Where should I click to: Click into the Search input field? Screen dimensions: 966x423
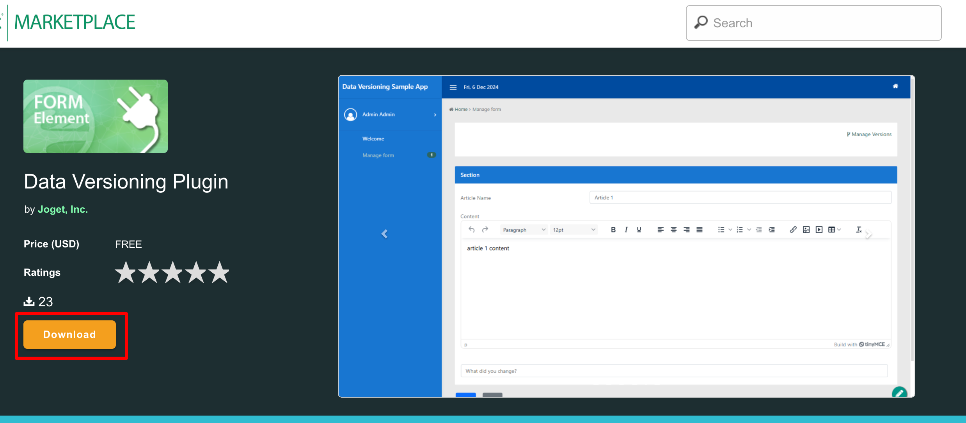(814, 23)
